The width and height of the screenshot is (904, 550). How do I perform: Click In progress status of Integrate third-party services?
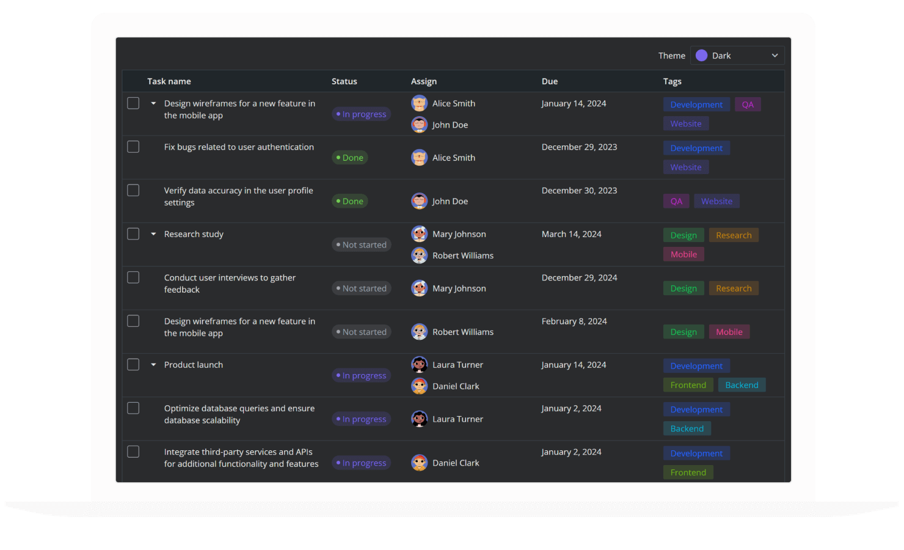click(x=361, y=463)
